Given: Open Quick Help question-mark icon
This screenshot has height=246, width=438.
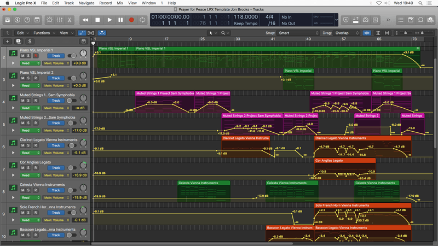Looking at the screenshot, I should coord(27,20).
